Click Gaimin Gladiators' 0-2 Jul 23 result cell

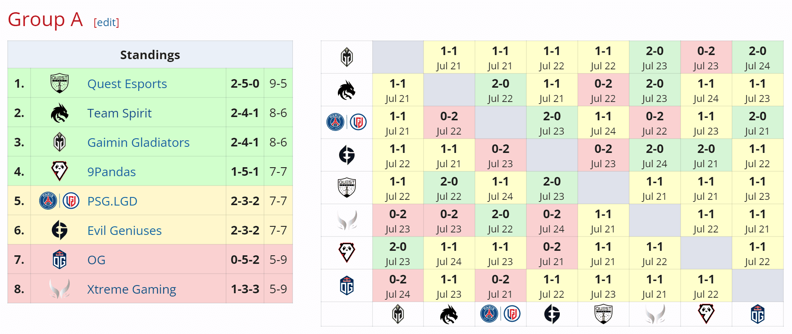point(706,57)
